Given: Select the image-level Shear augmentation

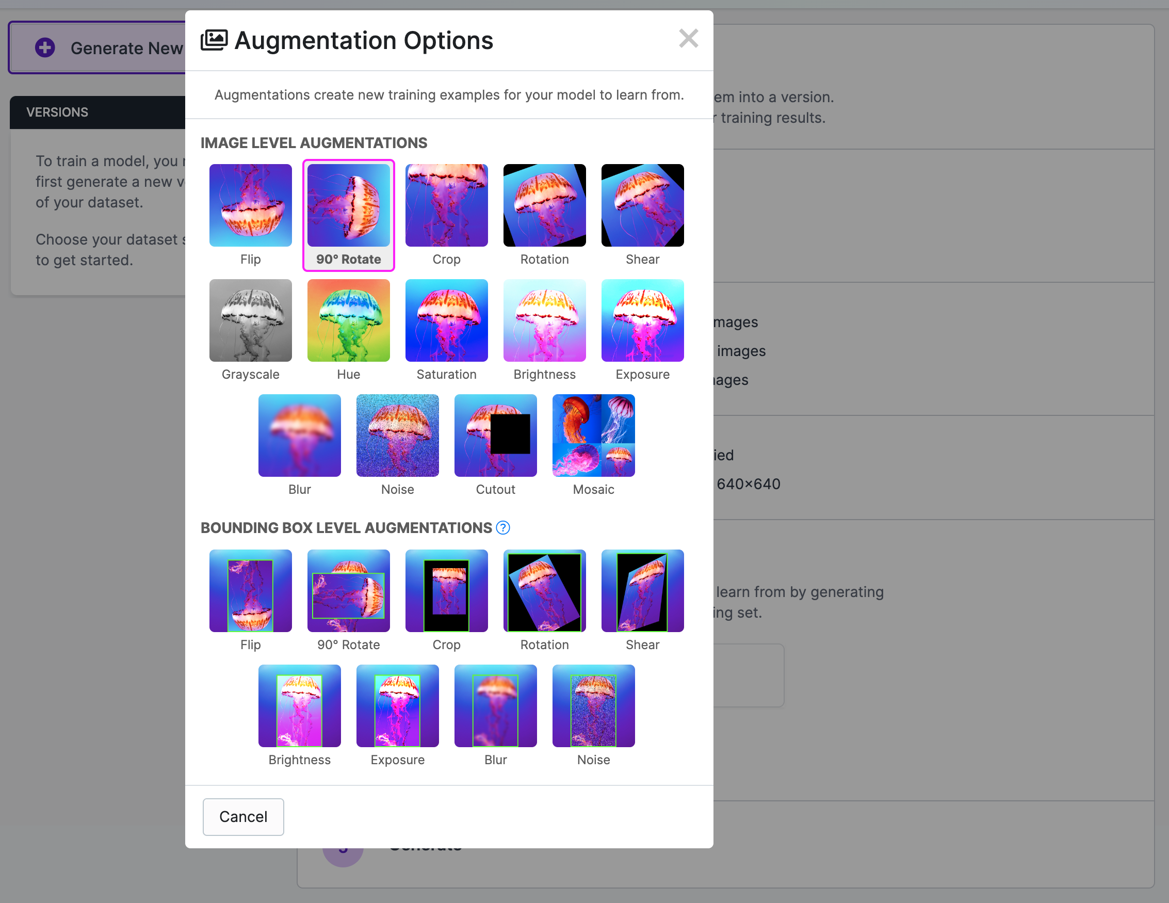Looking at the screenshot, I should (x=642, y=205).
